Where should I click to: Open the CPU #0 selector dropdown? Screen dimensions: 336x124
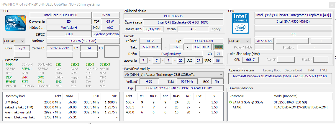14,41
